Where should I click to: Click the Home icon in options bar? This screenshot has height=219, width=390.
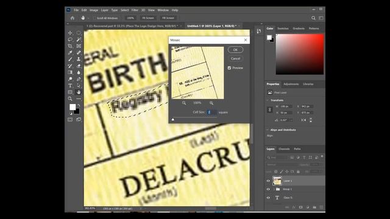(73, 18)
